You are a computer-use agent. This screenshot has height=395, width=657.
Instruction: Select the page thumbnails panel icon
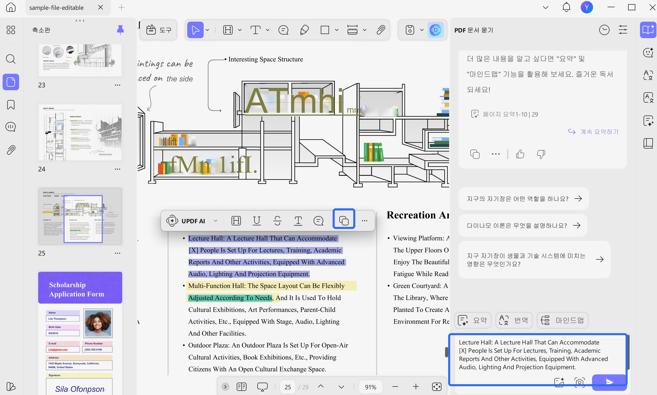coord(11,82)
